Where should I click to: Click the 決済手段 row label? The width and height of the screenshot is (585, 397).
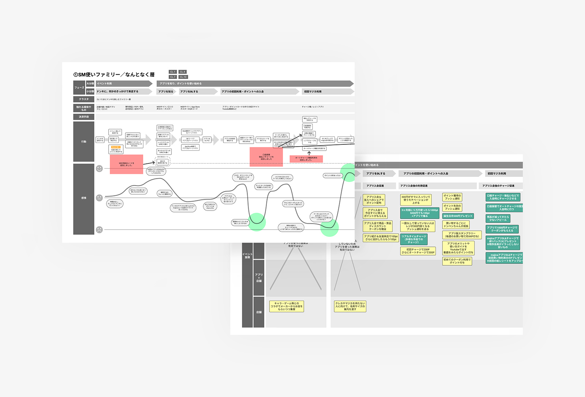tap(84, 117)
